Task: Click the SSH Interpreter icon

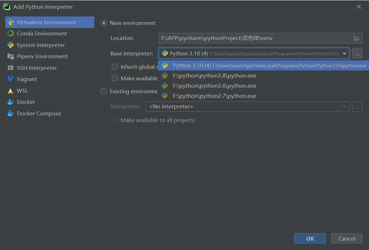Action: point(11,68)
